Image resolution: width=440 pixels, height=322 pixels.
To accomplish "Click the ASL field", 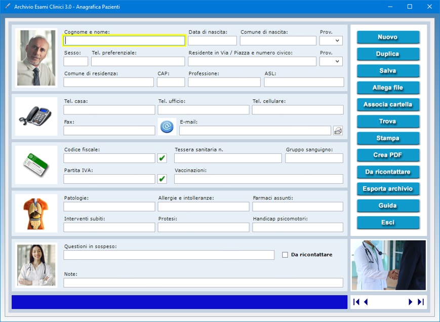I will pos(304,82).
